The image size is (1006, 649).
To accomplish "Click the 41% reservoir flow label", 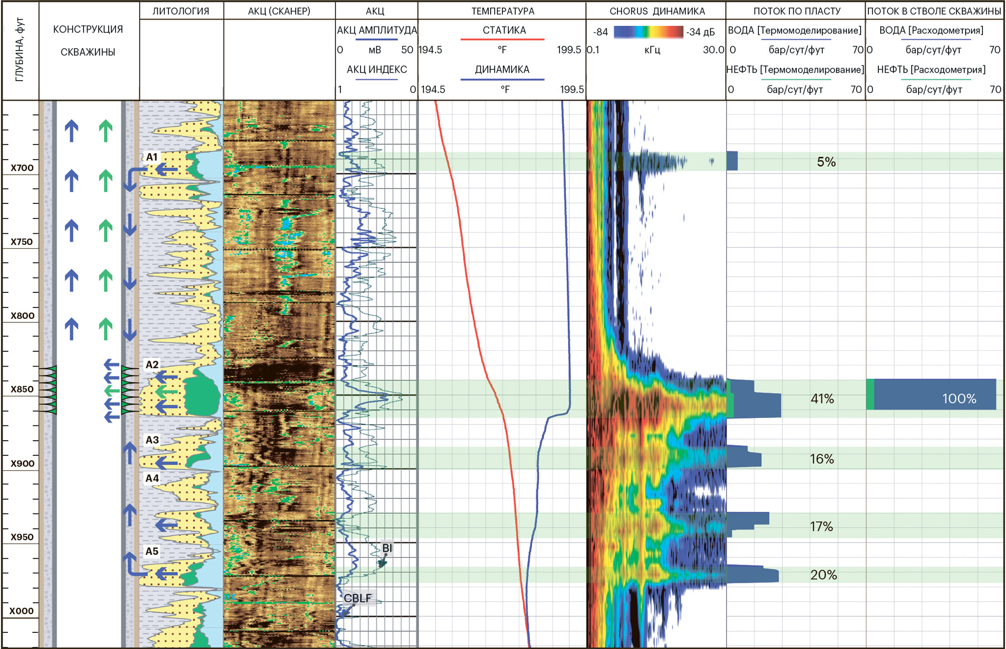I will 822,399.
